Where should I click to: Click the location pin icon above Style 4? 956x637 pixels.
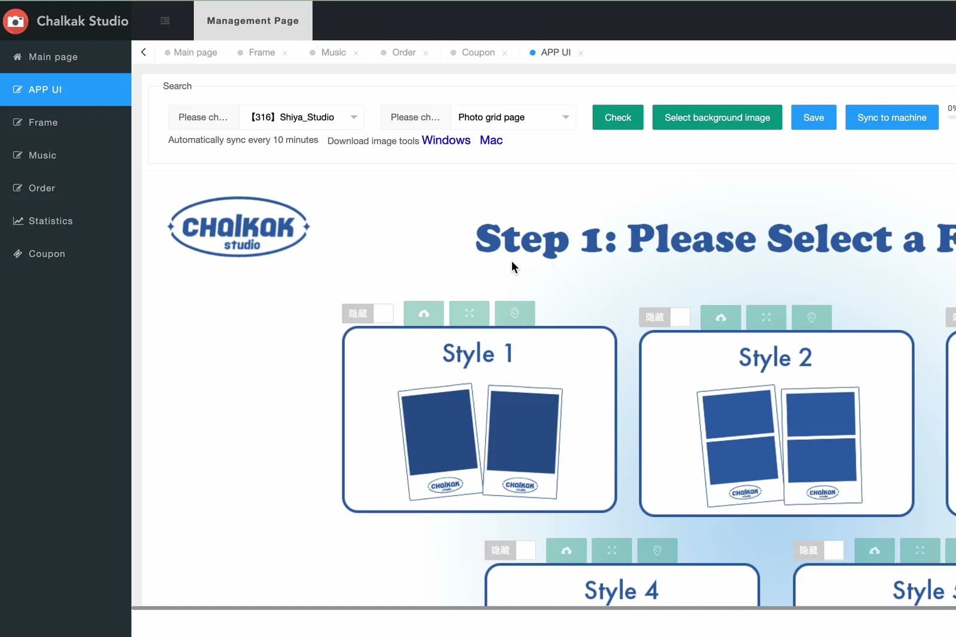[657, 550]
